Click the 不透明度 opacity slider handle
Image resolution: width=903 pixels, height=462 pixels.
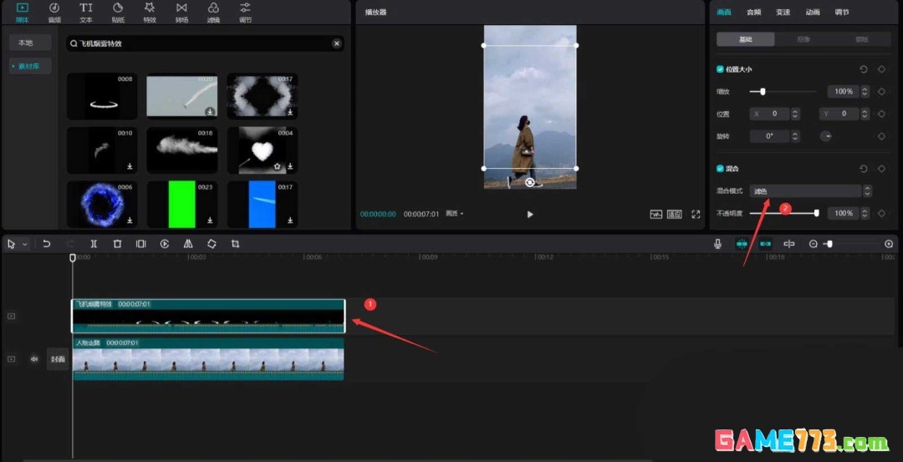[x=816, y=213]
